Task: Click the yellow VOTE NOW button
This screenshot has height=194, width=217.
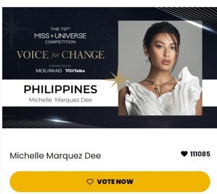Action: tap(110, 182)
